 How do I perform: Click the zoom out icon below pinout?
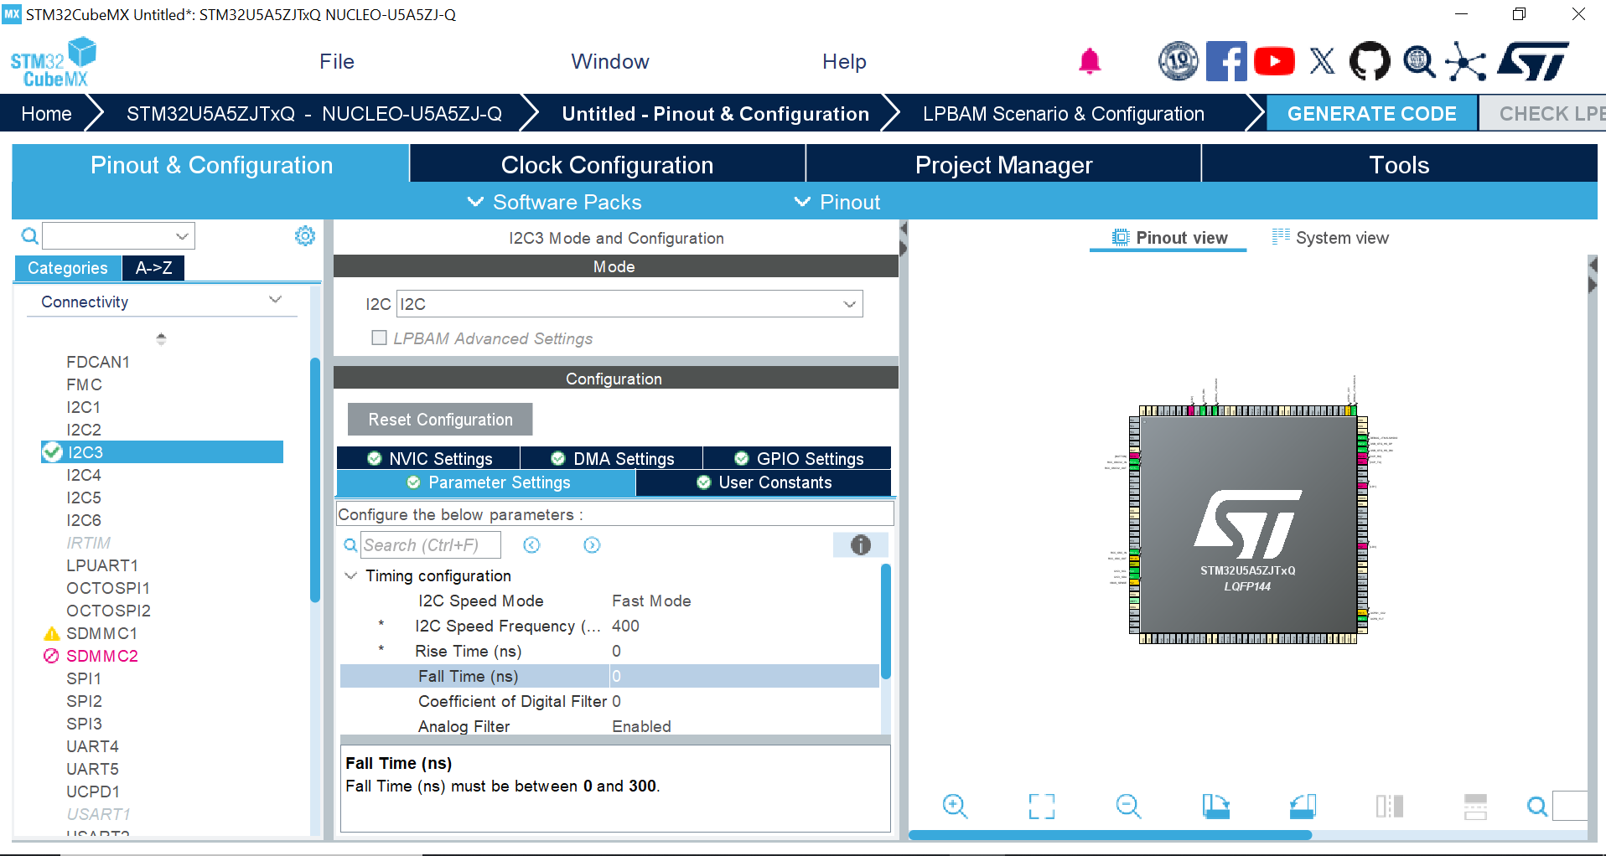click(x=1128, y=807)
